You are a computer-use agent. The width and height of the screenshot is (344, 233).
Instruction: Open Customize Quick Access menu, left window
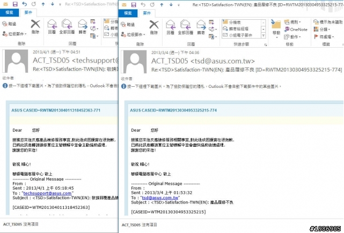tap(60, 4)
